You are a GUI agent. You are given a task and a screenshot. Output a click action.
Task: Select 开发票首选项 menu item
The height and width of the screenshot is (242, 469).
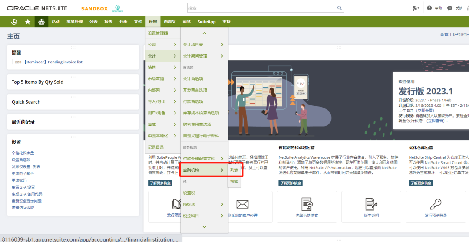coord(204,90)
